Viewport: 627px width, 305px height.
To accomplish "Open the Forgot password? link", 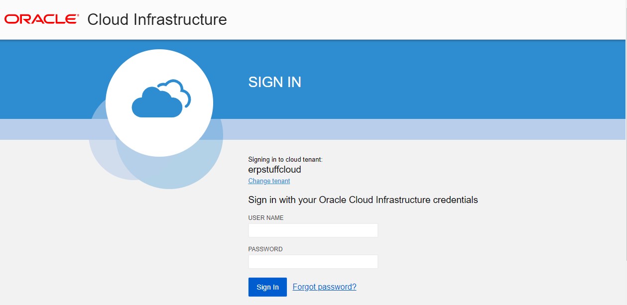I will (324, 287).
